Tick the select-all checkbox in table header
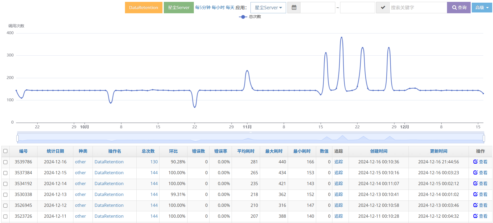 [5, 151]
